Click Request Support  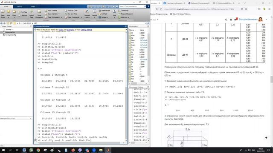point(125,14)
